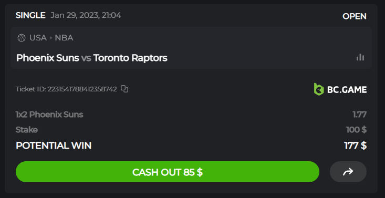Cash out the bet for 85 $
The image size is (385, 198).
click(168, 172)
